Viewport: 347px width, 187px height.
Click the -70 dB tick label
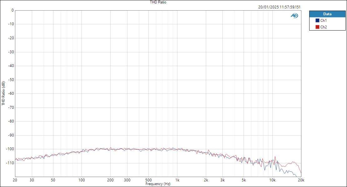coord(11,108)
